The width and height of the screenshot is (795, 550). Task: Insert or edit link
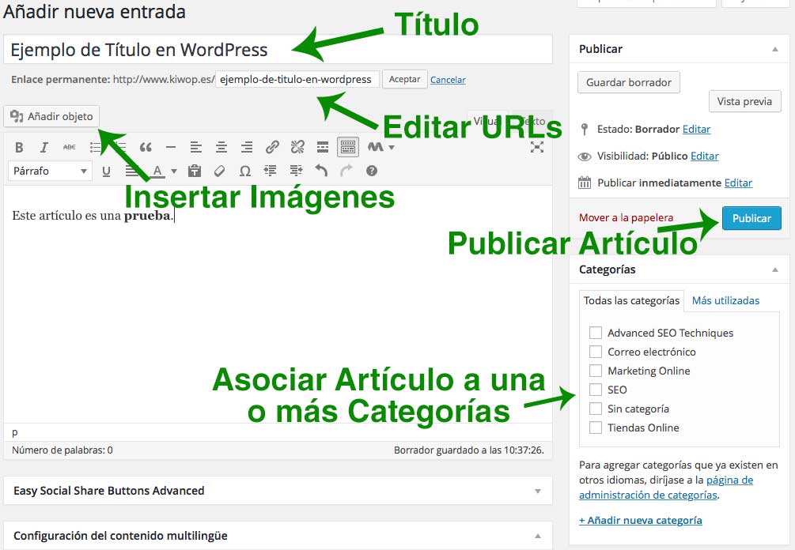[272, 147]
